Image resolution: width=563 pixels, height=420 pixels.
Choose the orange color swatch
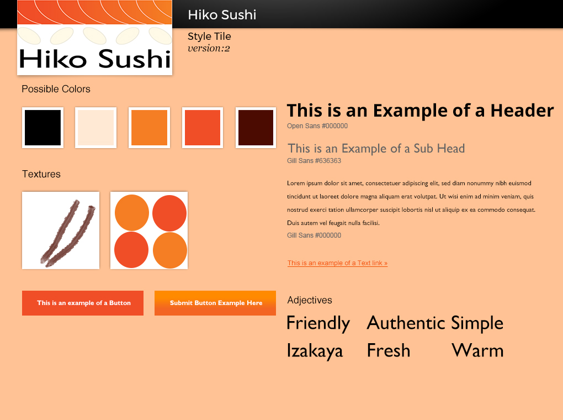point(149,128)
